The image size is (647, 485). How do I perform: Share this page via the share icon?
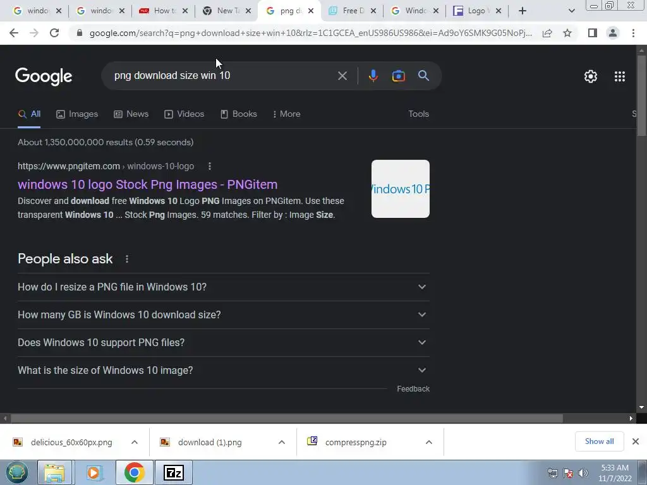547,33
